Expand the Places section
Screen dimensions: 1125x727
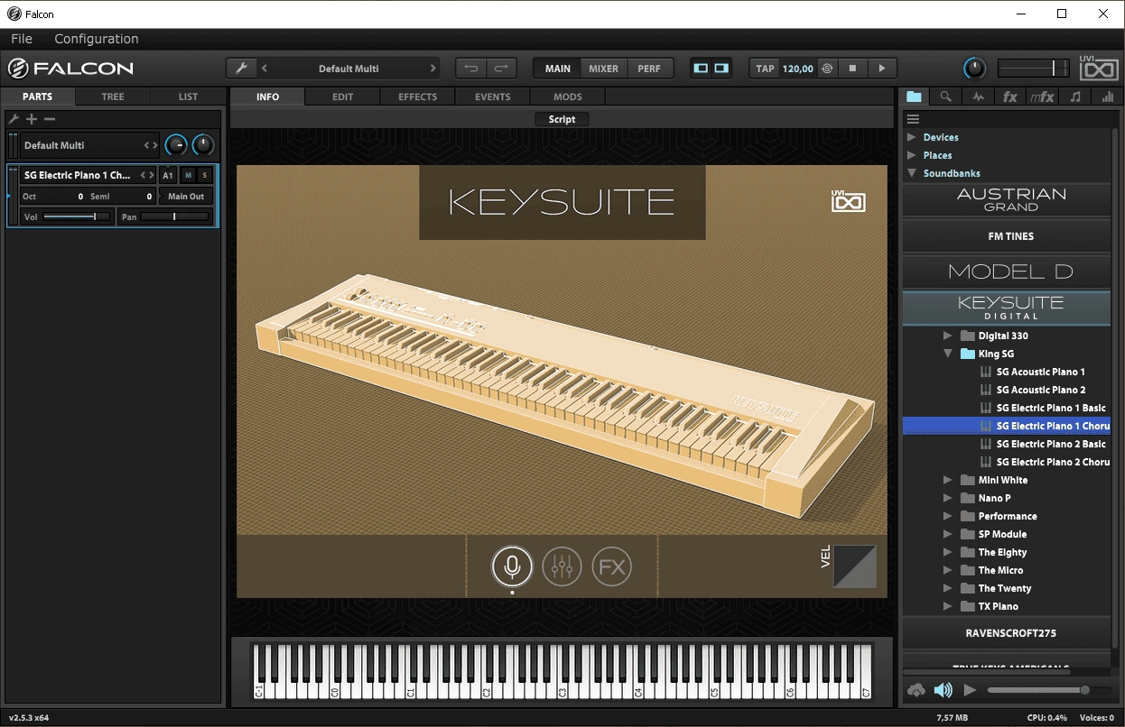[x=912, y=155]
